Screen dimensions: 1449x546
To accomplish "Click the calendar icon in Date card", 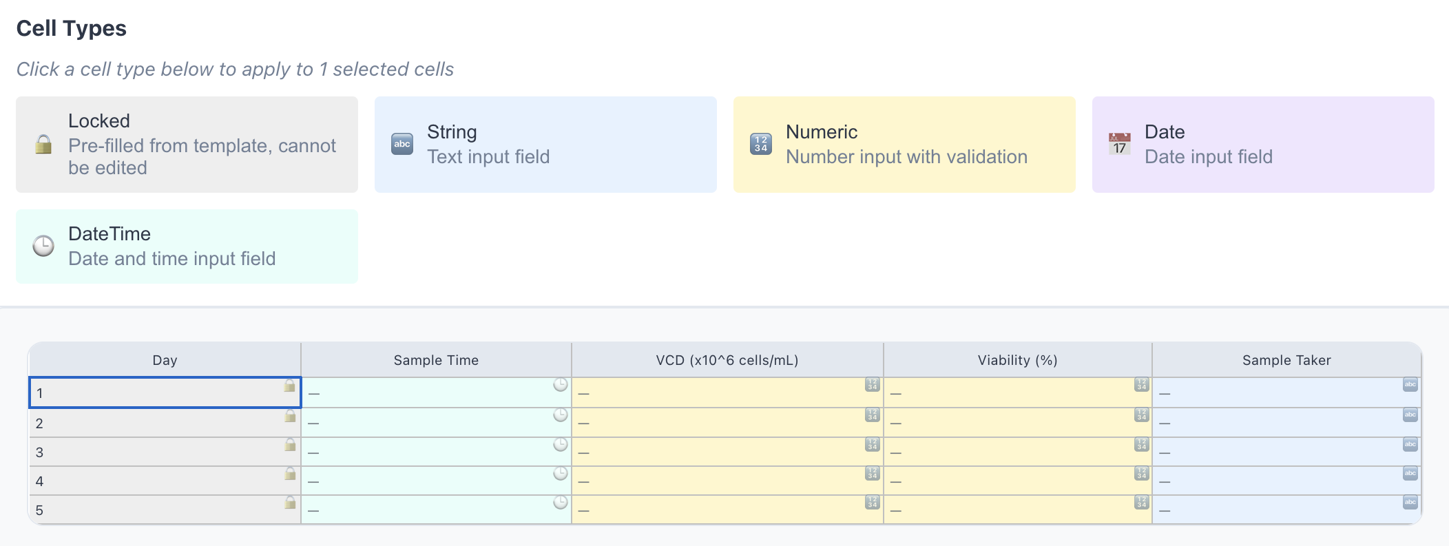I will coord(1120,145).
